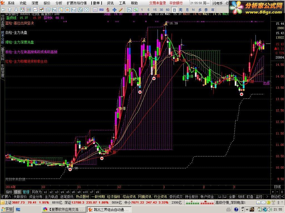Click the 闪电手 button
This screenshot has width=285, height=213.
pos(218,3)
